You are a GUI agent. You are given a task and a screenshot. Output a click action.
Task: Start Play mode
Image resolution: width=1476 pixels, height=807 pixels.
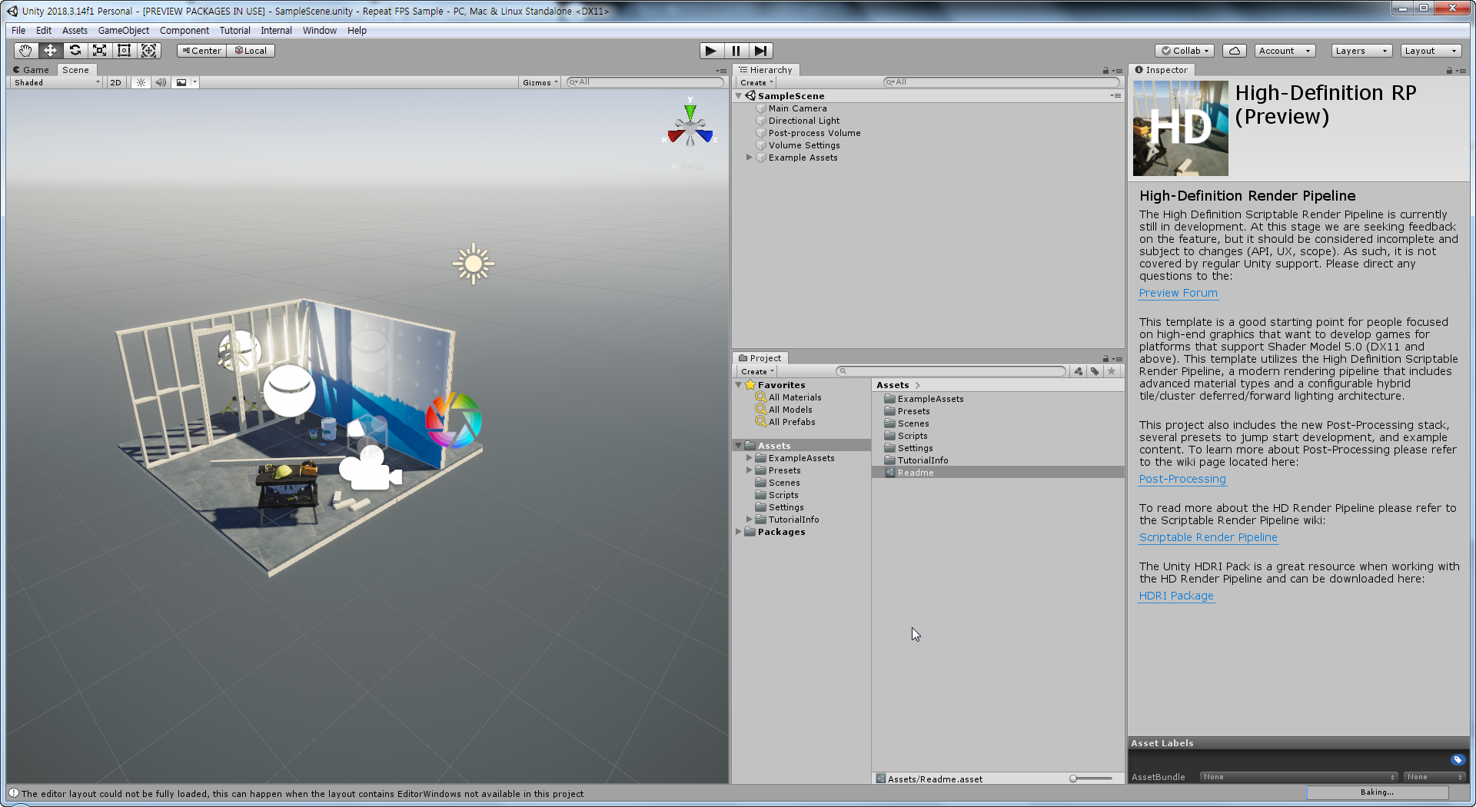(711, 51)
